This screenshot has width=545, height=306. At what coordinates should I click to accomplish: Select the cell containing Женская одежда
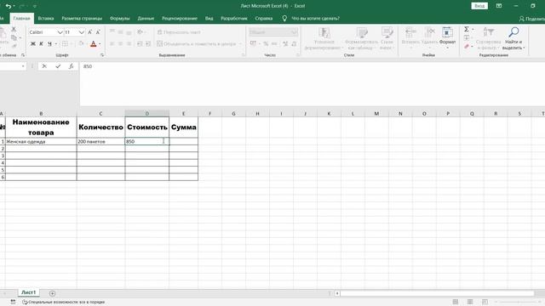pos(41,142)
